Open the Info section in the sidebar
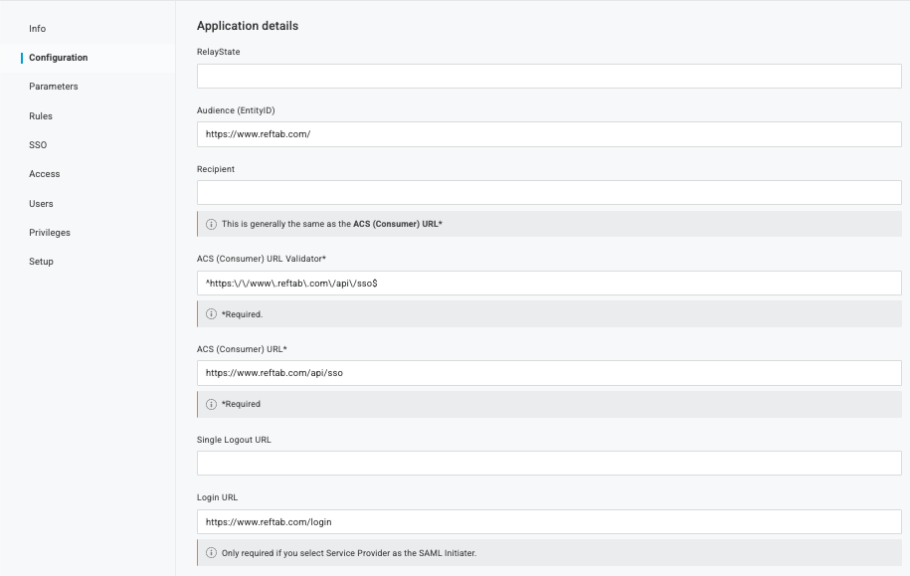 pyautogui.click(x=37, y=29)
